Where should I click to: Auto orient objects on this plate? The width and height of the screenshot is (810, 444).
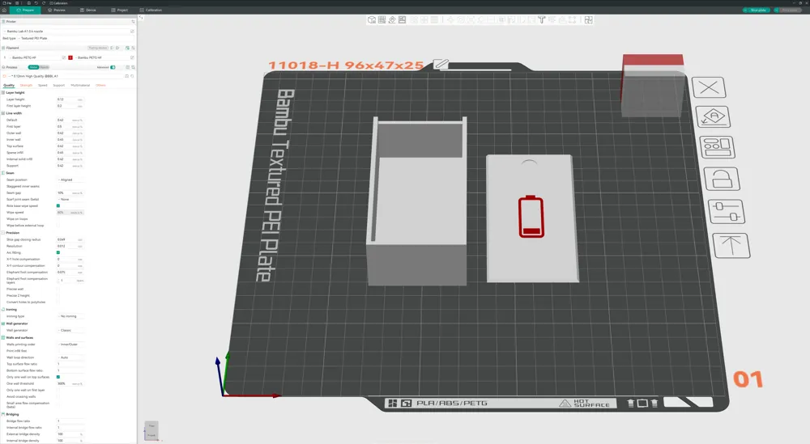tap(713, 116)
